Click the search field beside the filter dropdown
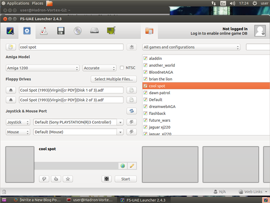 (x=258, y=47)
